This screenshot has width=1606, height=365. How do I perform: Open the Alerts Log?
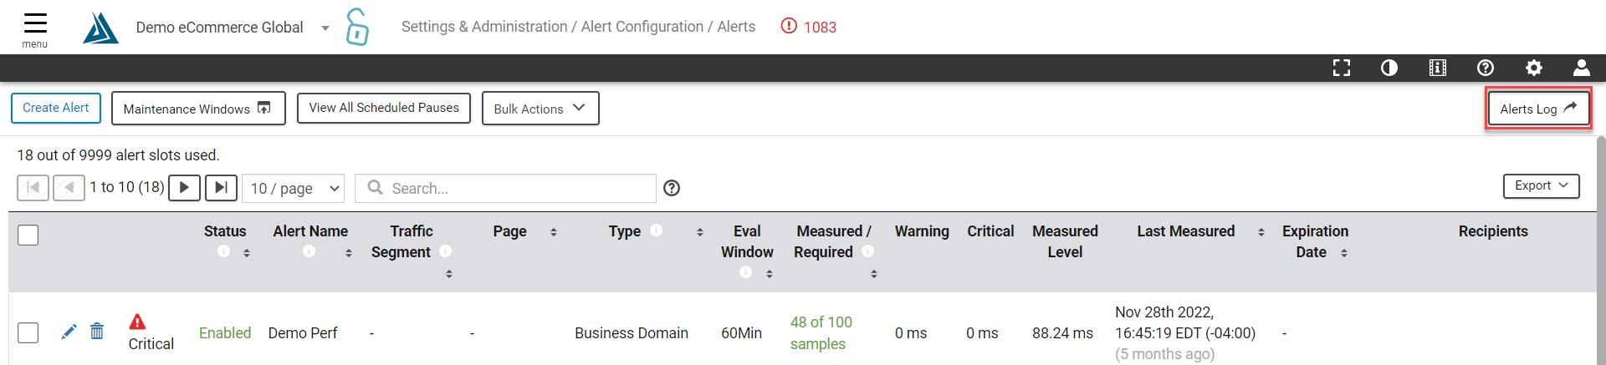pyautogui.click(x=1538, y=109)
